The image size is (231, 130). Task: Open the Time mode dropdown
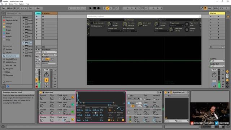(x=161, y=31)
